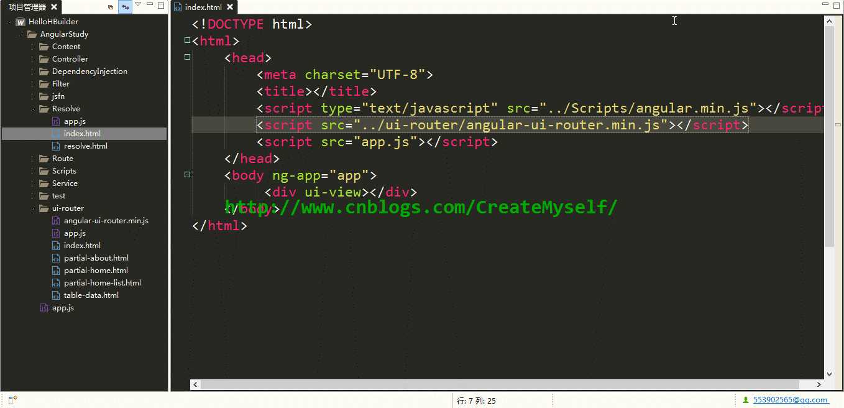This screenshot has width=844, height=408.
Task: Select the Filter folder label
Action: [x=61, y=84]
